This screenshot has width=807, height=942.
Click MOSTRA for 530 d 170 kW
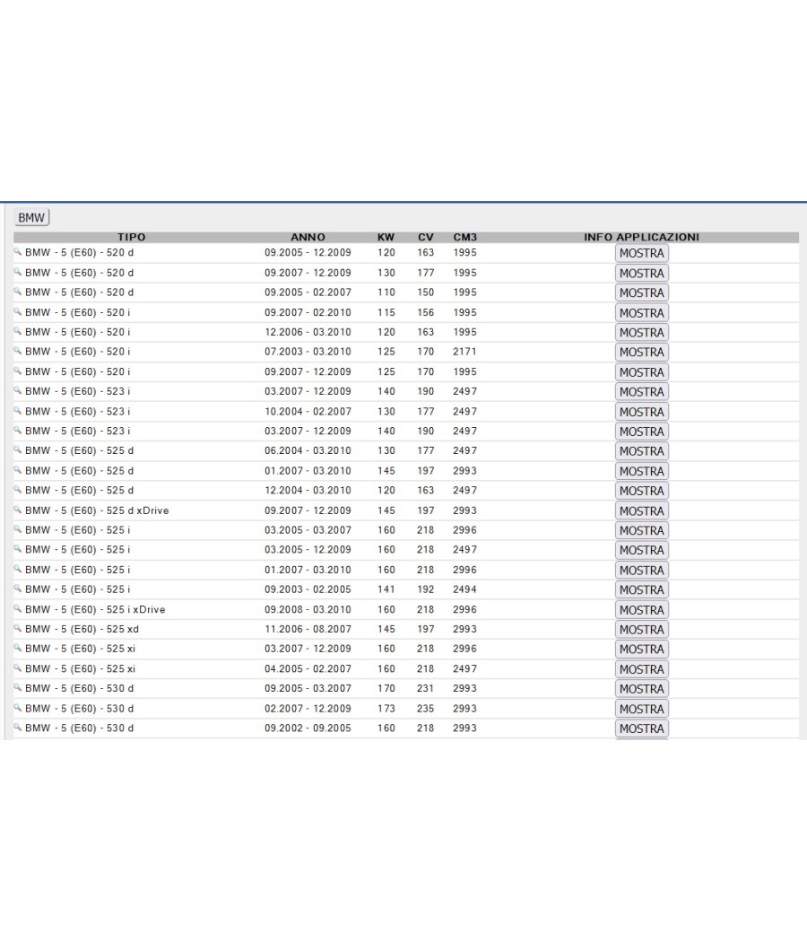tap(641, 689)
